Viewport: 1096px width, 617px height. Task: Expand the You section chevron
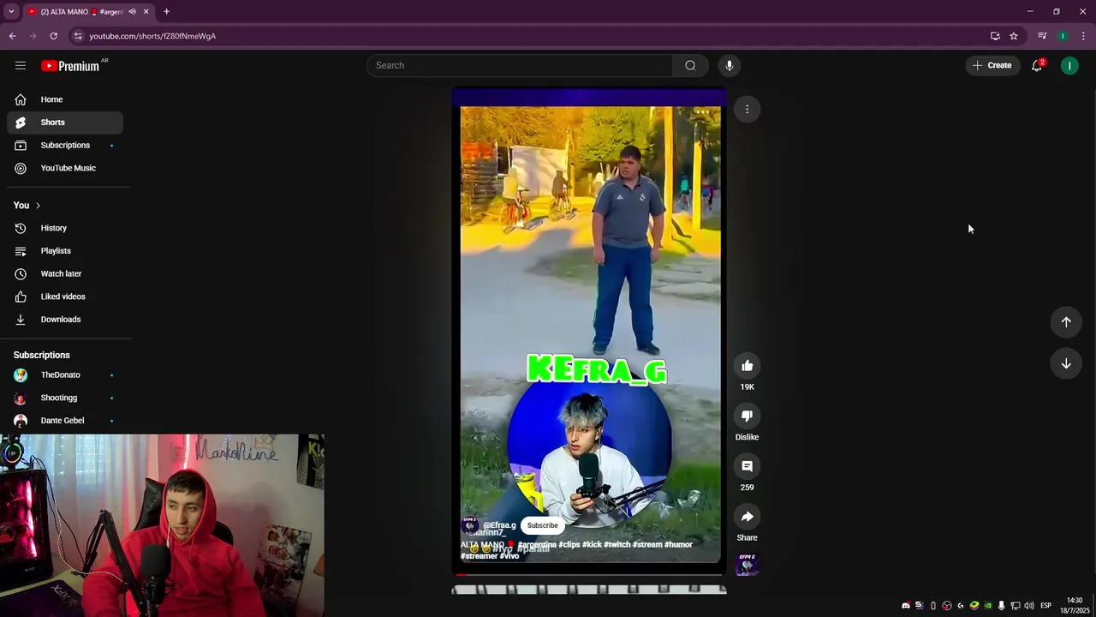[x=38, y=206]
